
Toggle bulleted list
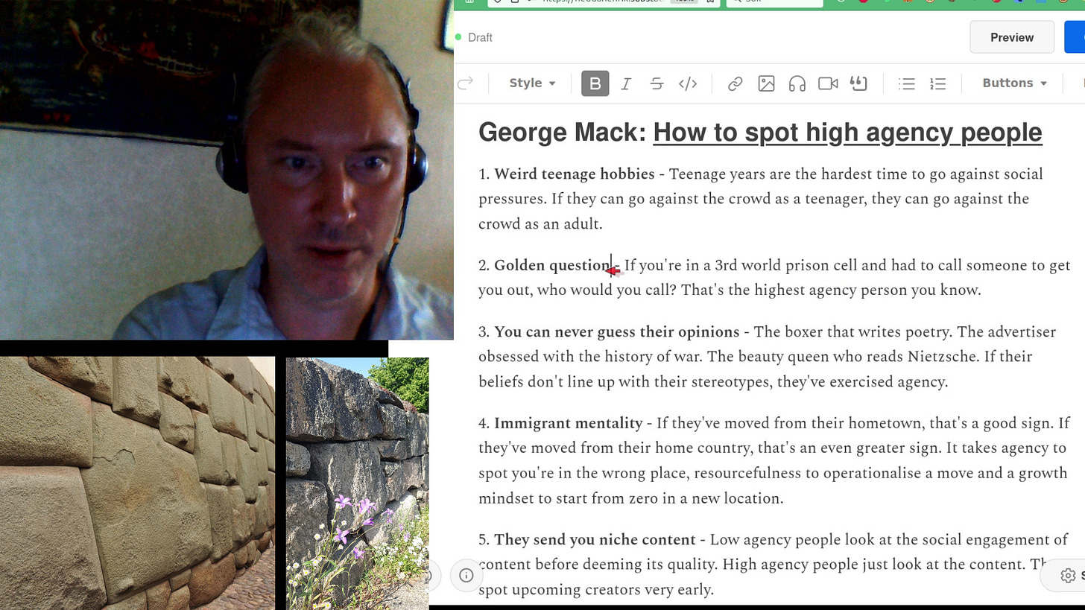907,83
